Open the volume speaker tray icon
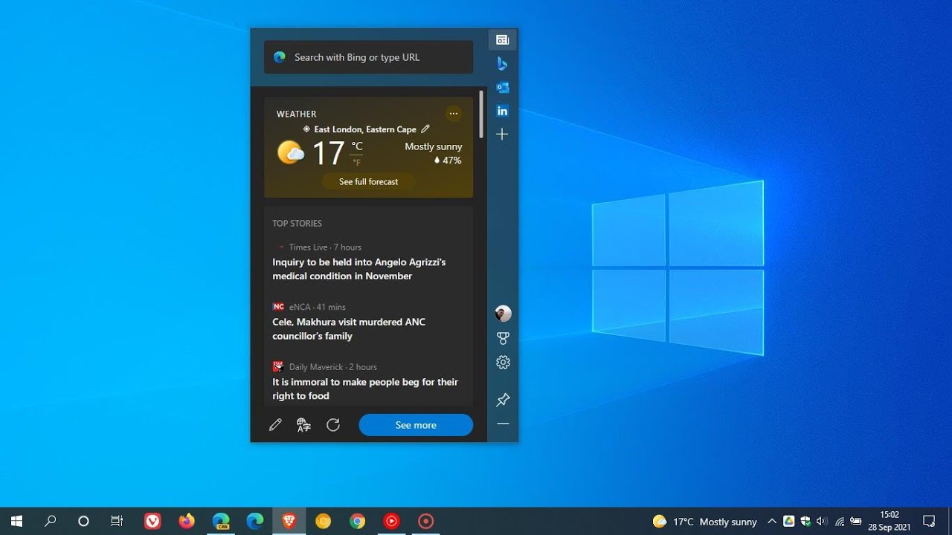Screen dimensions: 952x535 click(822, 522)
